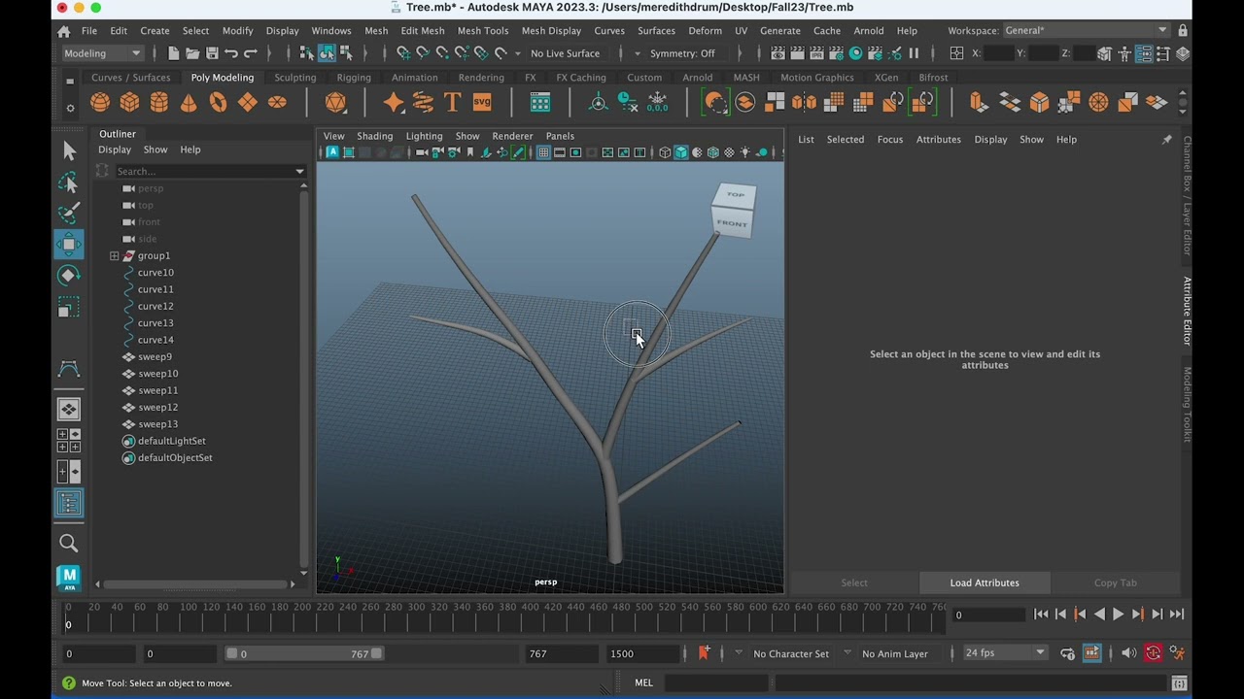Viewport: 1244px width, 699px height.
Task: Activate the Scale tool in toolbox
Action: point(69,308)
